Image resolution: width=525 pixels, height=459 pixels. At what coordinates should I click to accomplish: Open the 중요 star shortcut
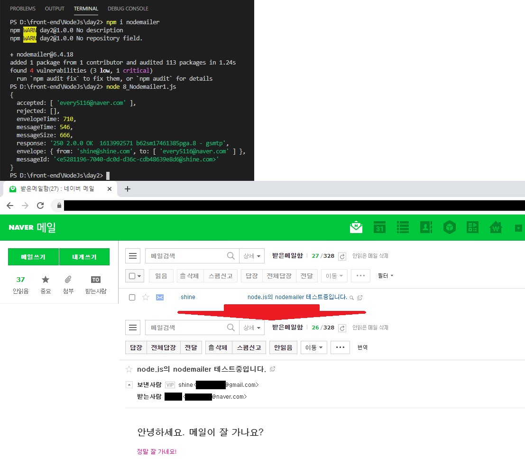click(46, 285)
